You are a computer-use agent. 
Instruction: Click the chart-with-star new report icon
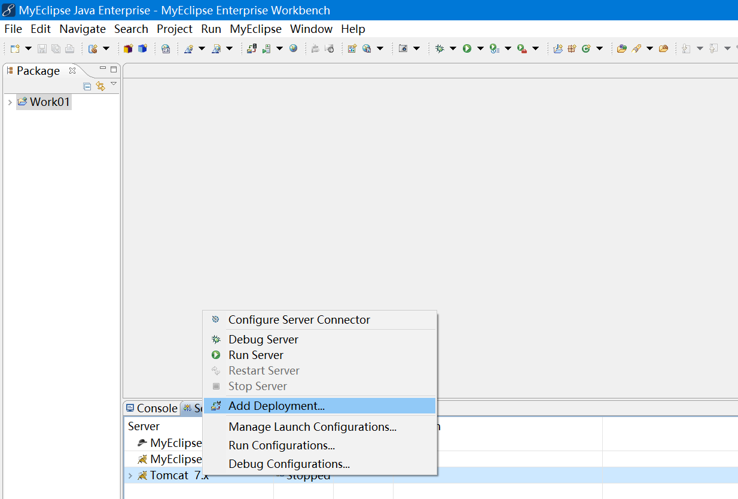(352, 48)
